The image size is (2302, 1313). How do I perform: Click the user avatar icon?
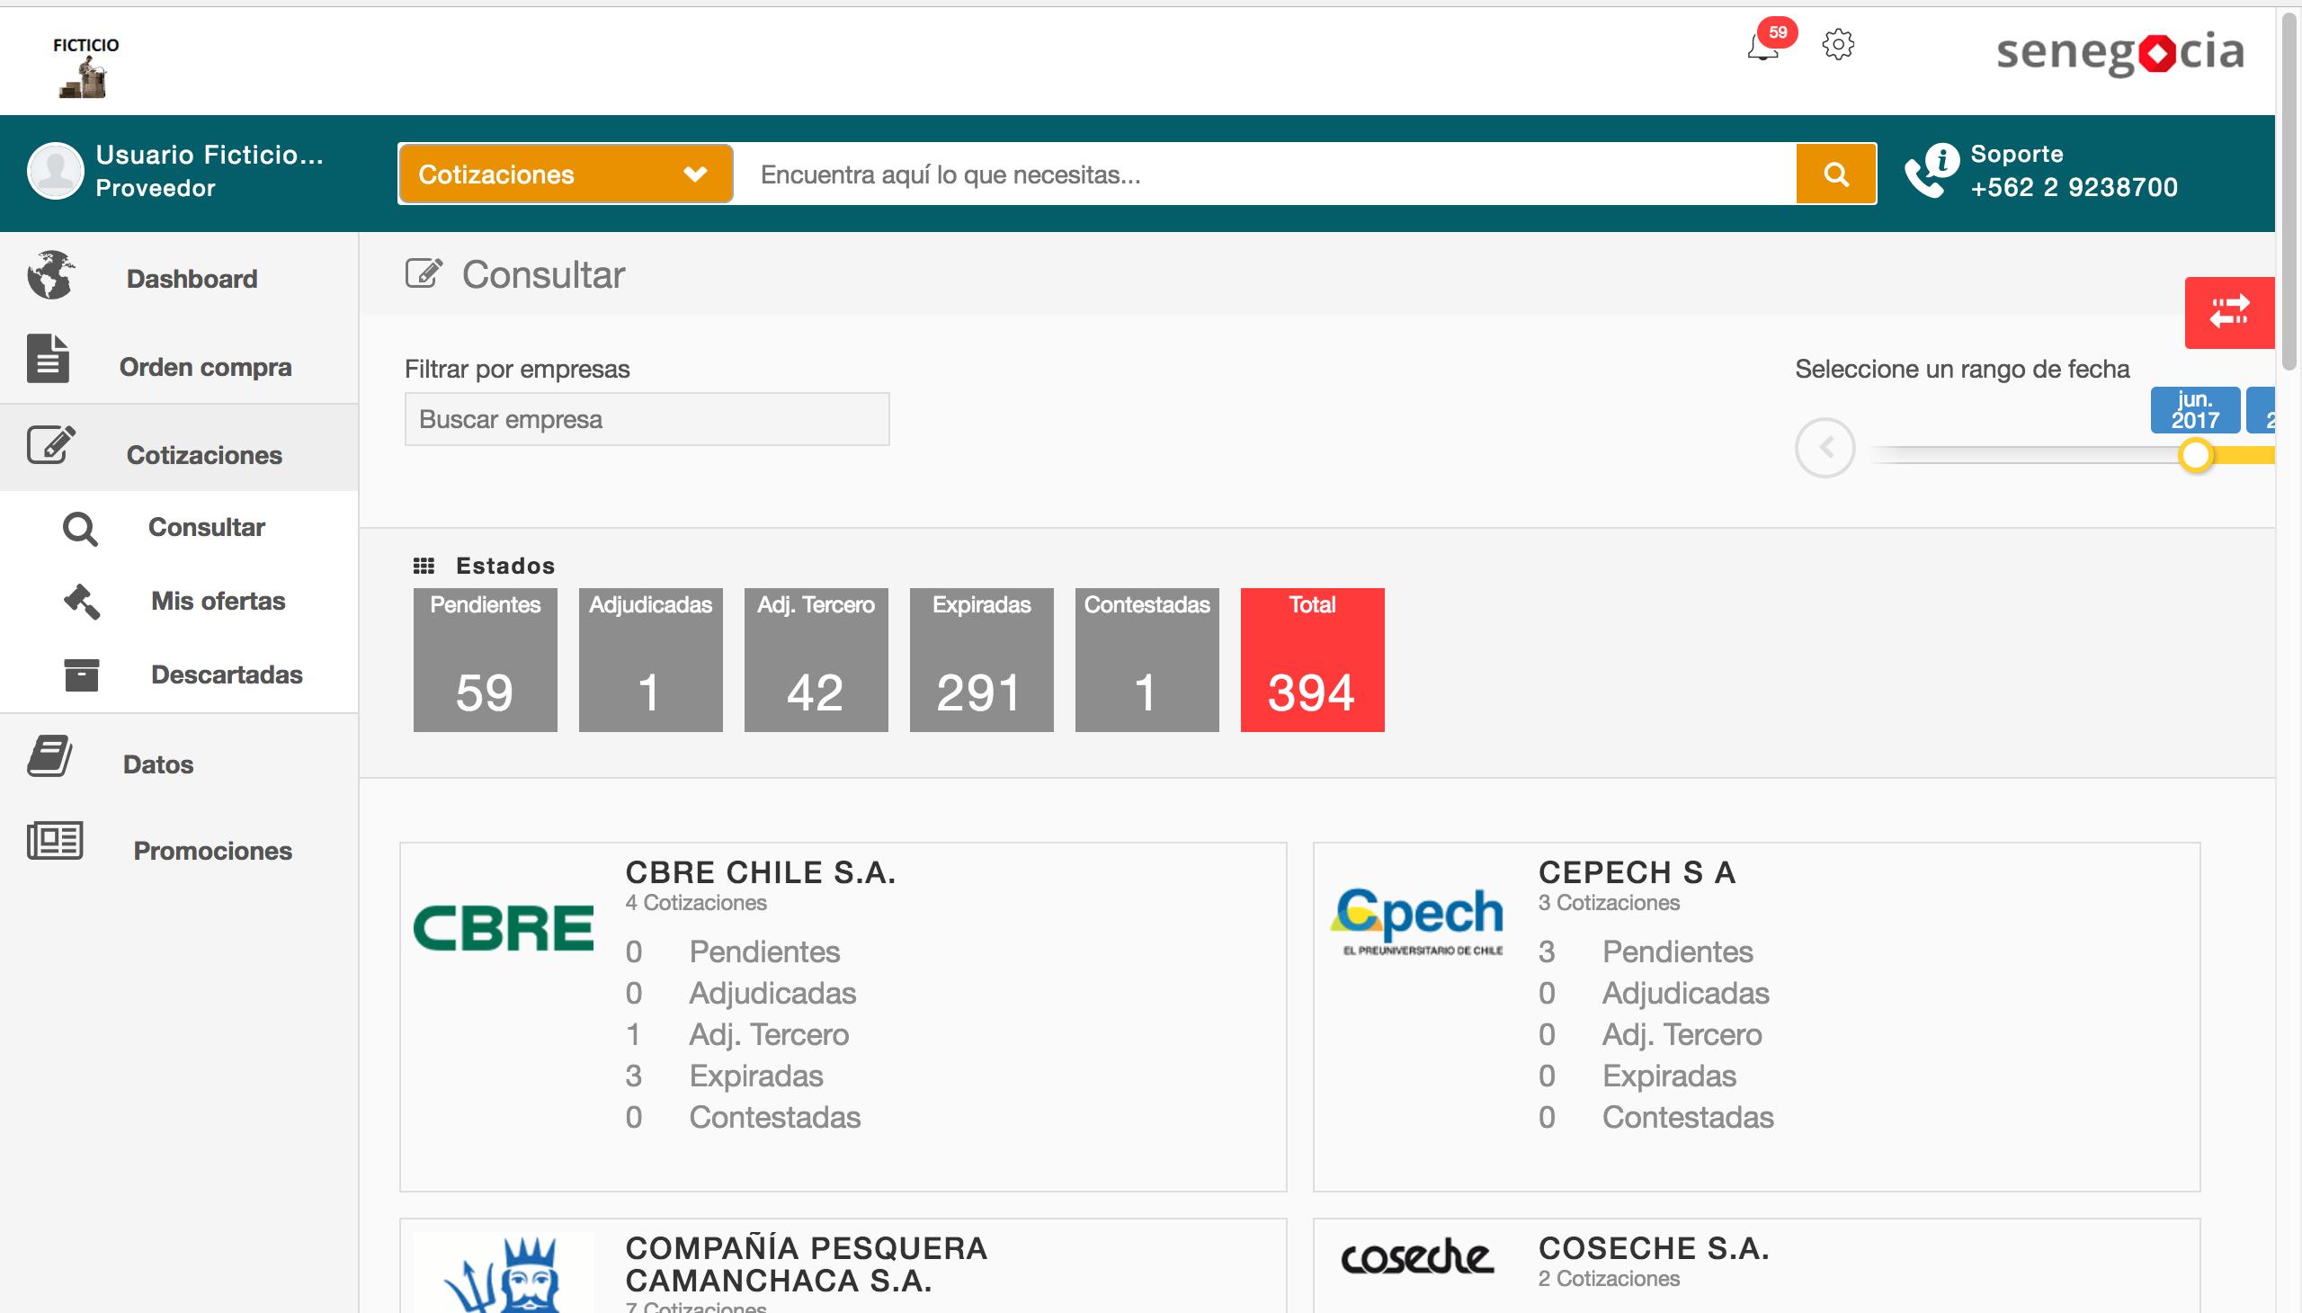56,171
